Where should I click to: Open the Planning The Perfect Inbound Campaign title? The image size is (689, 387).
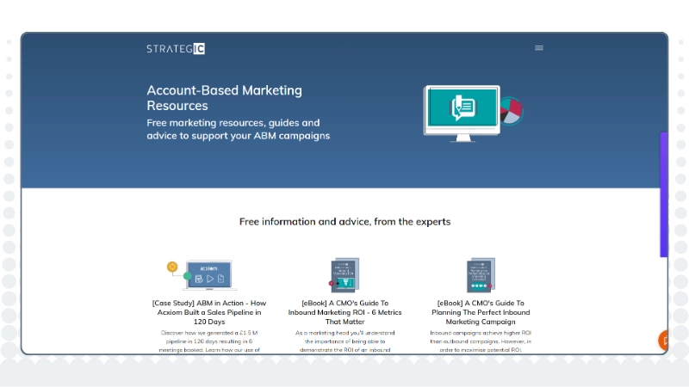point(480,312)
